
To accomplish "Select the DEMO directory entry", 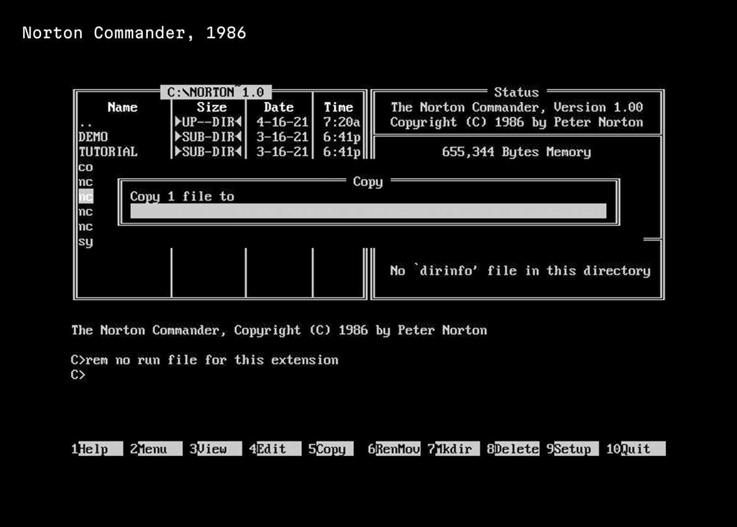I will click(x=93, y=137).
